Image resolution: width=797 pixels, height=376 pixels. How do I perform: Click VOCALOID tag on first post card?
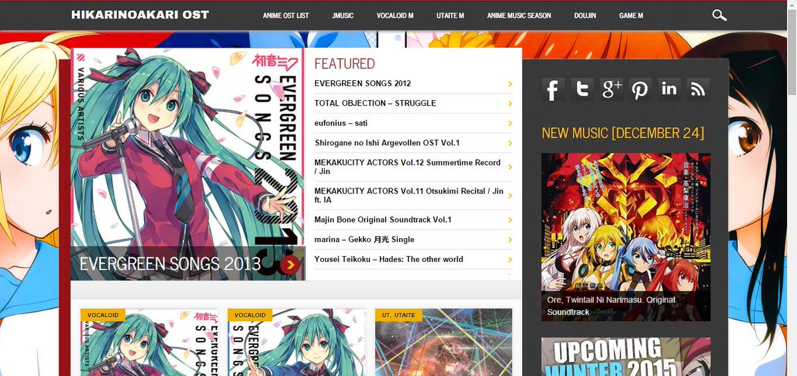103,315
